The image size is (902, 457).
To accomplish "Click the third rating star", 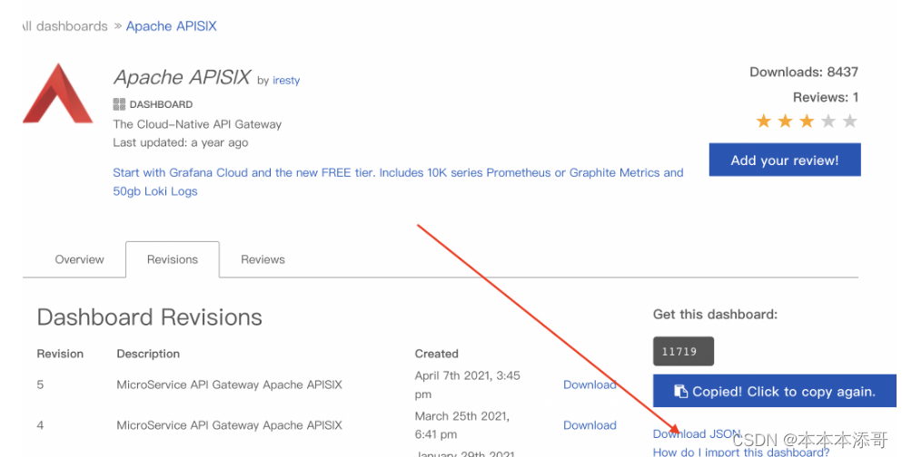I will pyautogui.click(x=808, y=122).
